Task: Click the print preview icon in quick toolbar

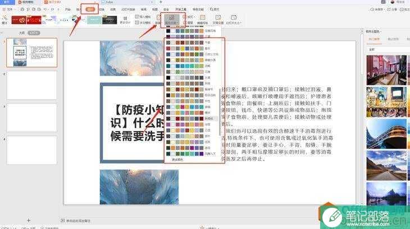Action: (x=39, y=10)
